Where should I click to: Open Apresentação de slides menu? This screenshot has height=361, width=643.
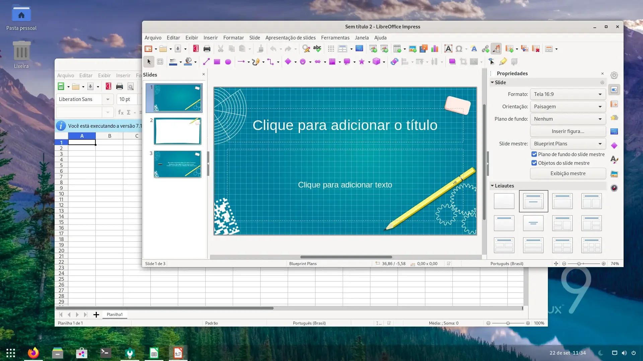(x=290, y=38)
